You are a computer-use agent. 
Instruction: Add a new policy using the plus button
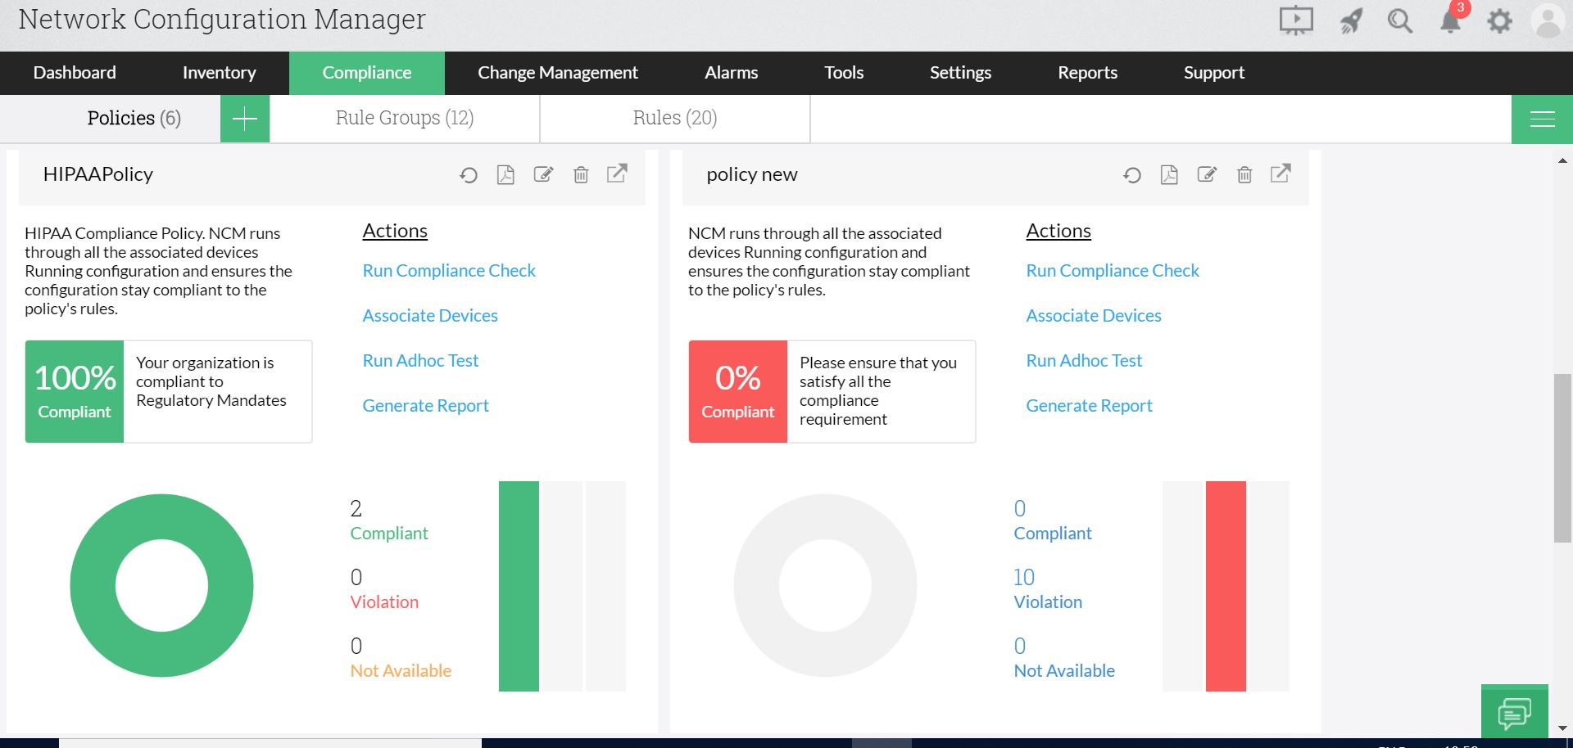[x=244, y=119]
